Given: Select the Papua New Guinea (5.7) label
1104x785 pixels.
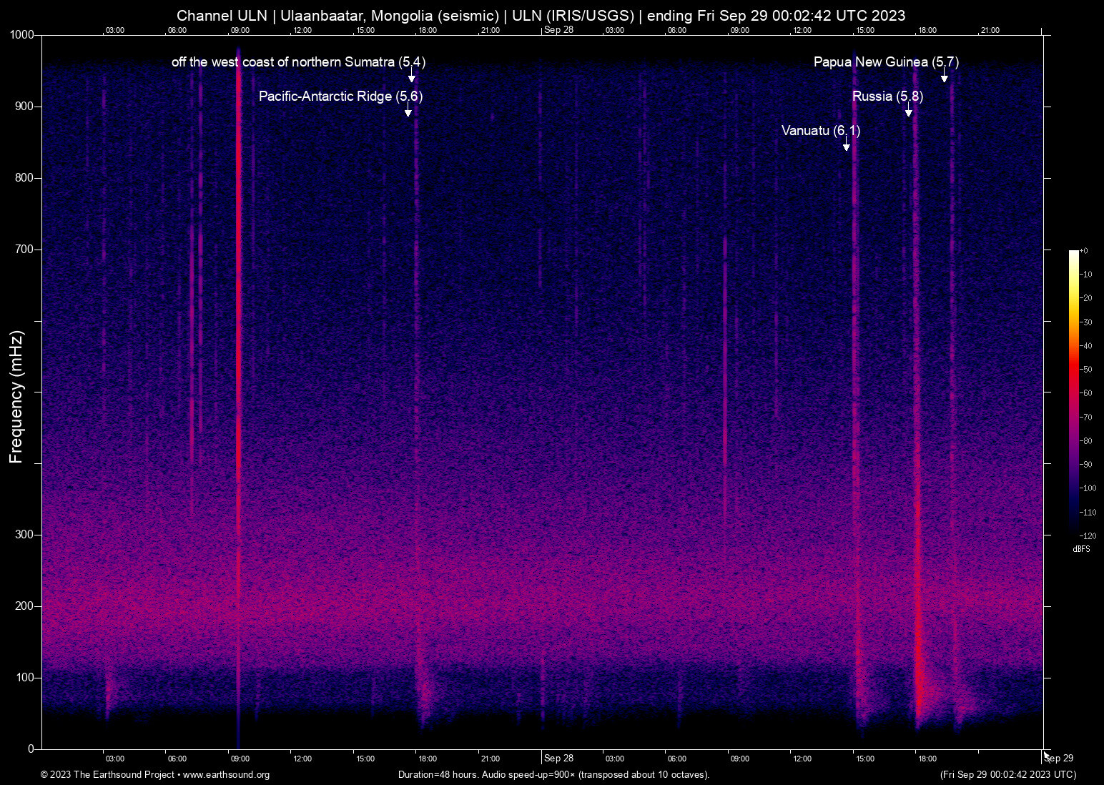Looking at the screenshot, I should 887,62.
